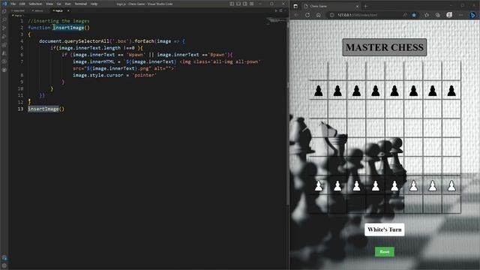Open the Help menu in VS Code
The width and height of the screenshot is (480, 270).
94,4
